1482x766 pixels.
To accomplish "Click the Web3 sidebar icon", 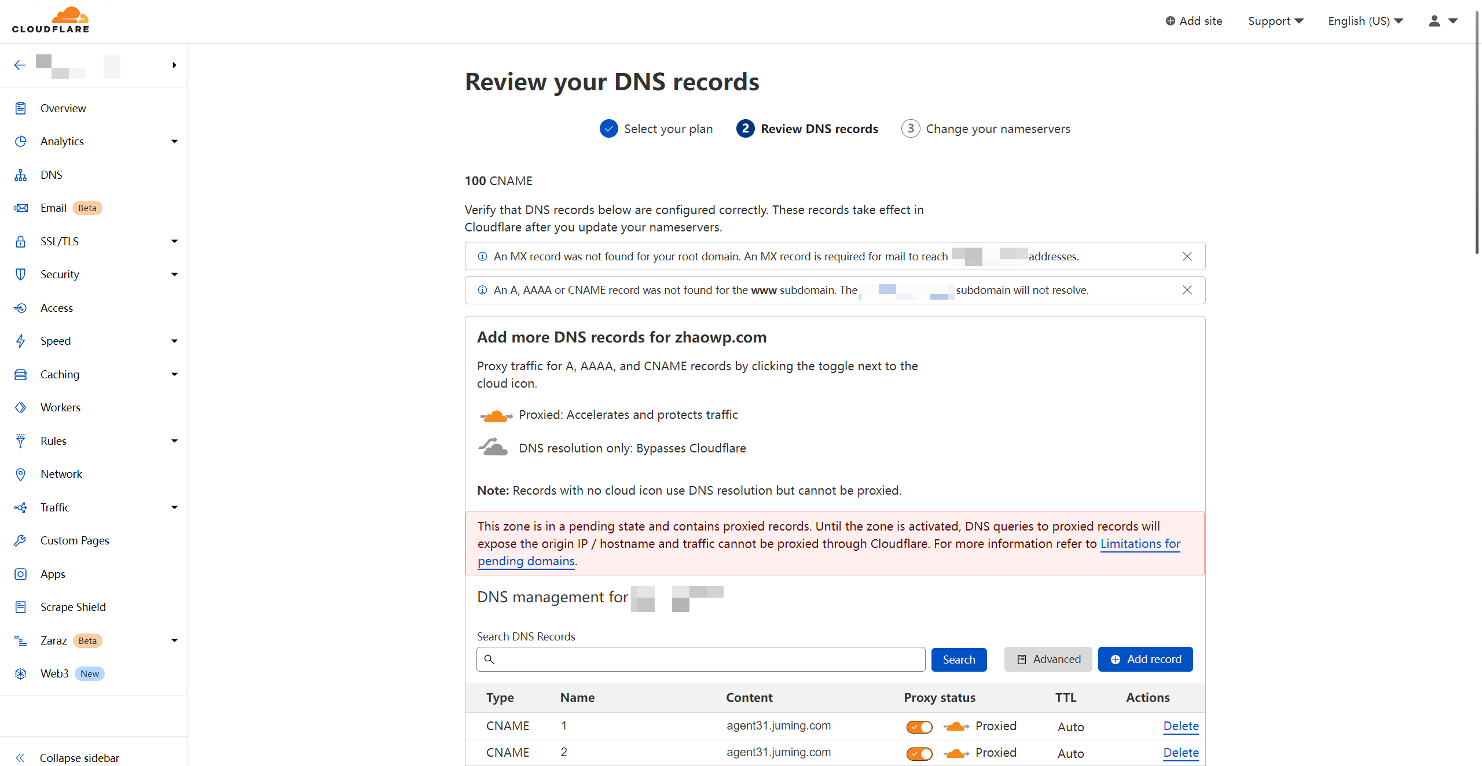I will pyautogui.click(x=21, y=674).
